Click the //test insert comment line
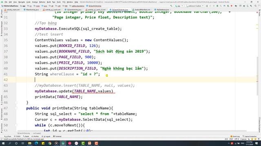Screen dimensions: 261x146 tap(49, 34)
